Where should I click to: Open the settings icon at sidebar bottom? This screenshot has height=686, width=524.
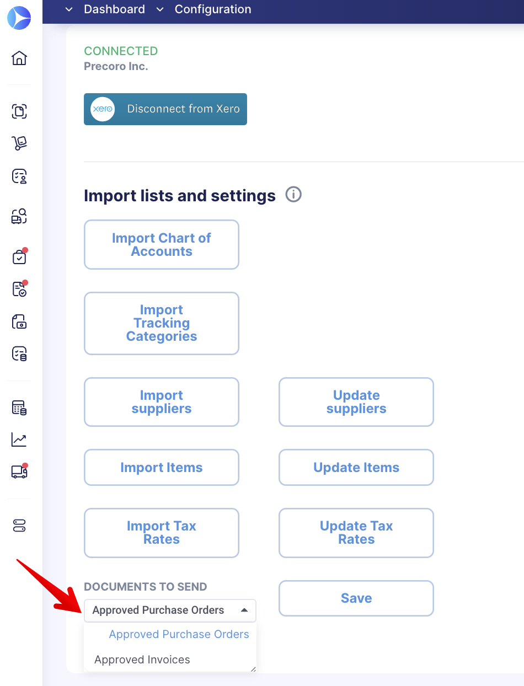[x=19, y=526]
